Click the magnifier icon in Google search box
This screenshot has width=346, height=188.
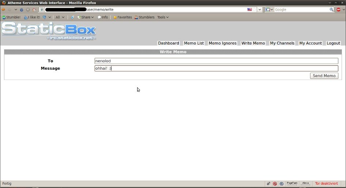coord(331,9)
